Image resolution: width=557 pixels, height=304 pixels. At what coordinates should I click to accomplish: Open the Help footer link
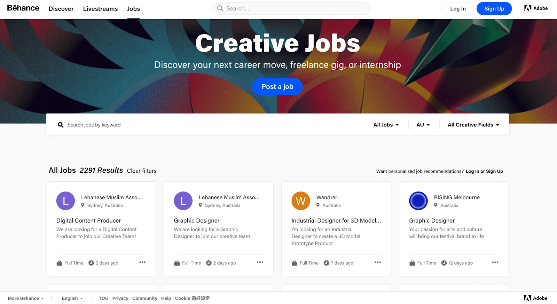point(166,298)
